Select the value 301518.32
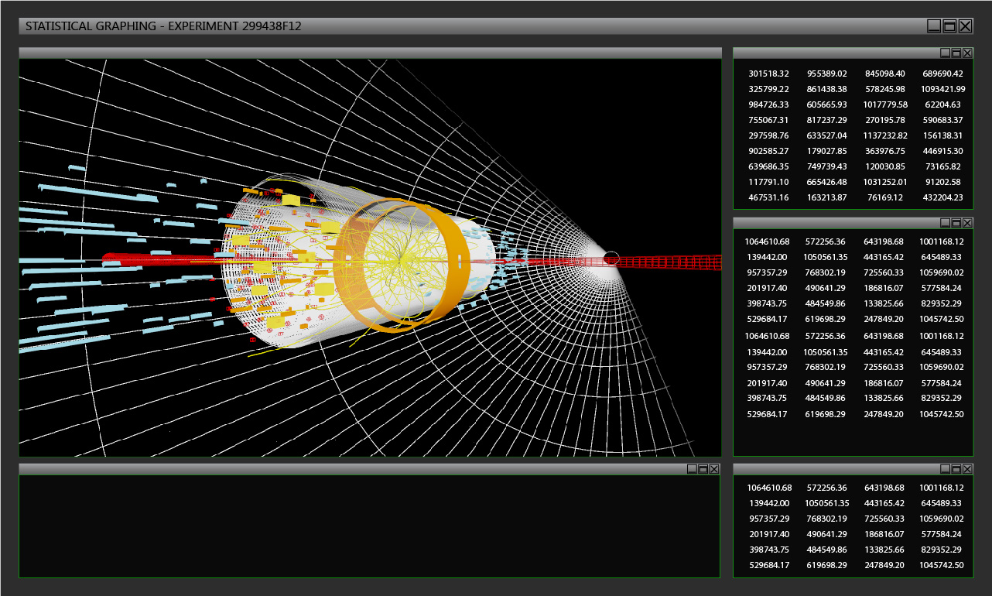This screenshot has height=596, width=992. point(769,74)
